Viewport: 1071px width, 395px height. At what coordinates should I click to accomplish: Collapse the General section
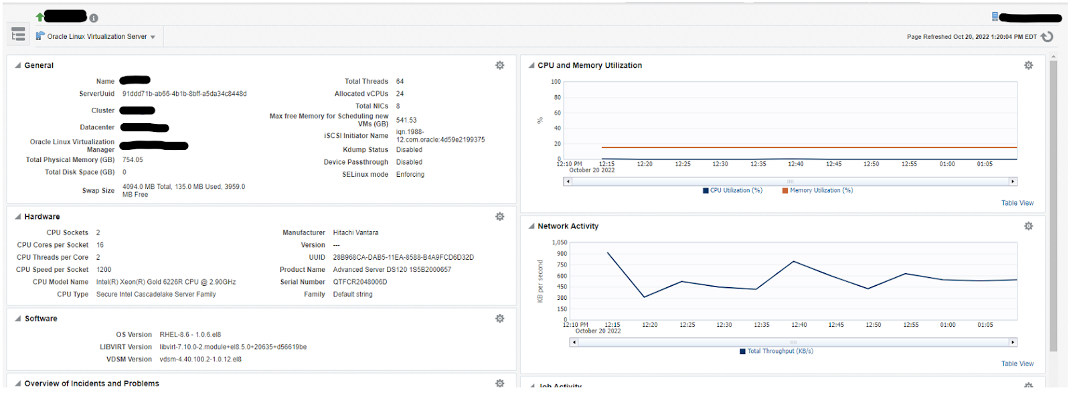[x=18, y=66]
